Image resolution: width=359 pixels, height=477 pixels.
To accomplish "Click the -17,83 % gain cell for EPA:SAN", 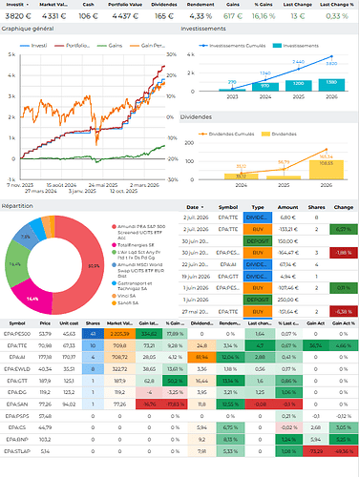I will click(175, 404).
